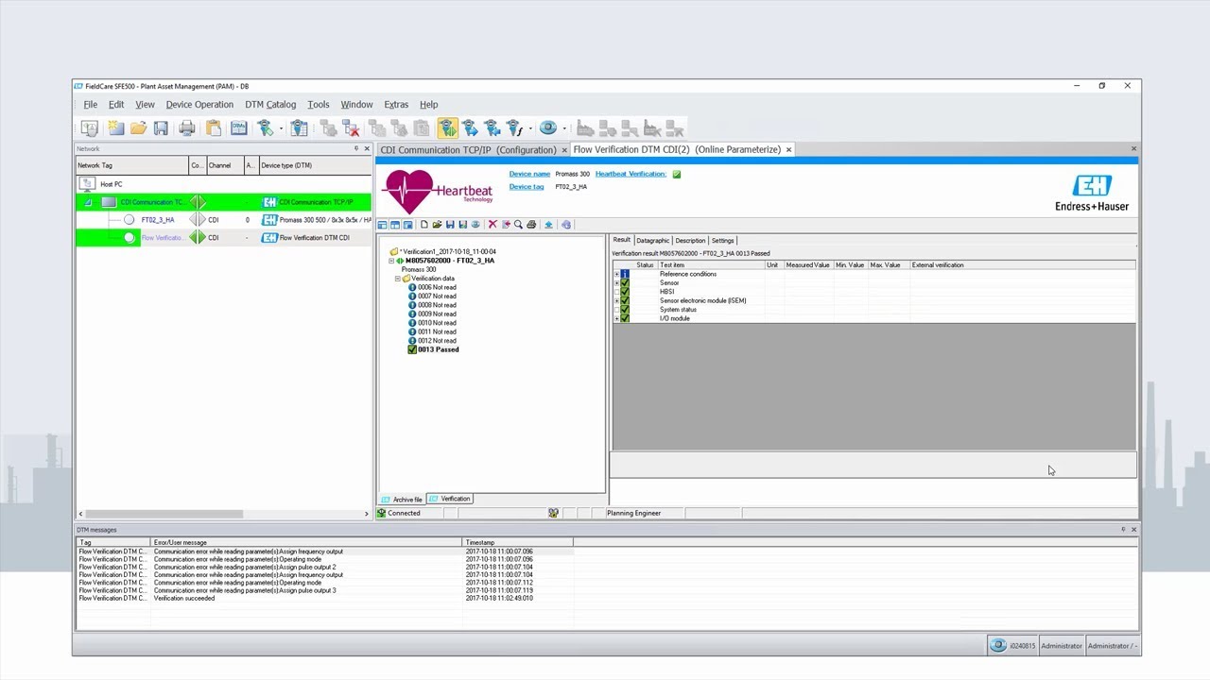Screen dimensions: 1210x680
Task: Click the green status check for the Sensor row
Action: (x=624, y=282)
